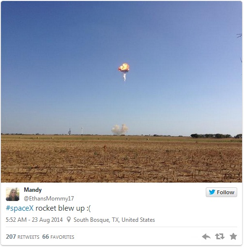
Task: Click the reply arrow icon
Action: (x=206, y=237)
